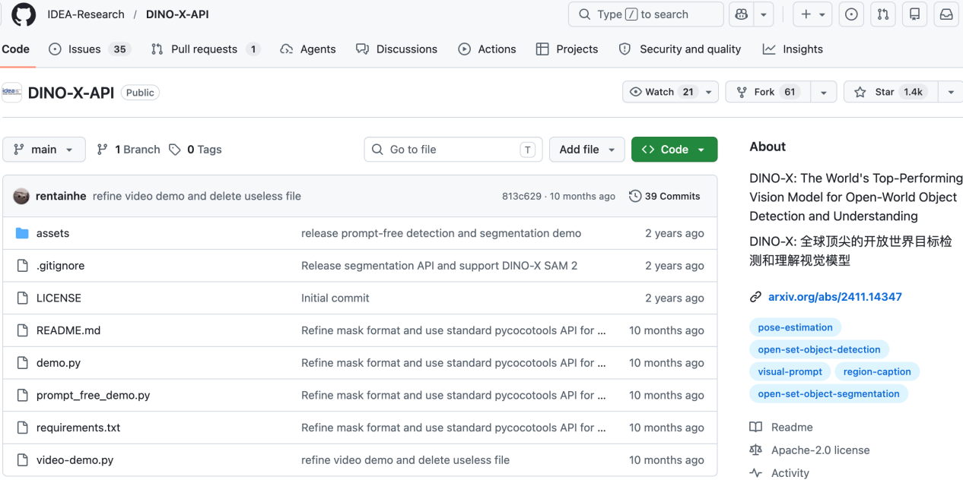
Task: Open the pull requests icon in the top bar
Action: point(883,14)
